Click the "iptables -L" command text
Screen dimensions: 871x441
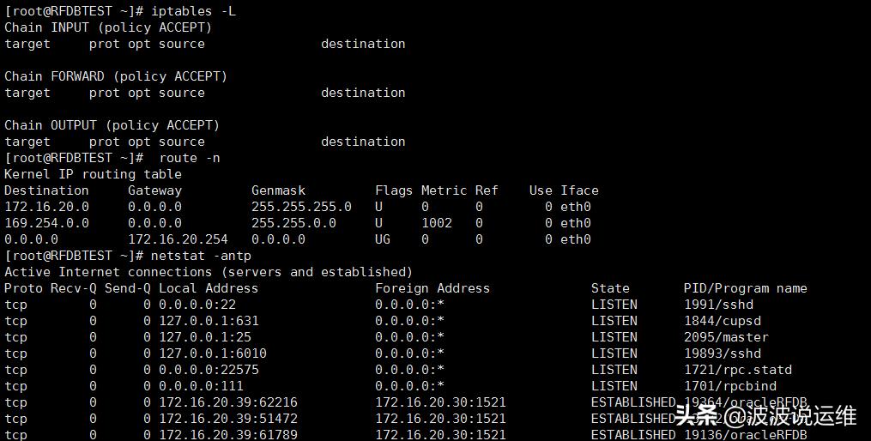(x=194, y=11)
